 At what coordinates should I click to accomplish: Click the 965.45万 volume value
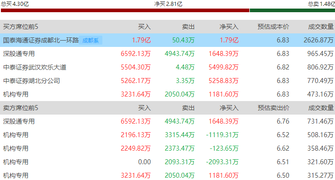click(x=321, y=54)
